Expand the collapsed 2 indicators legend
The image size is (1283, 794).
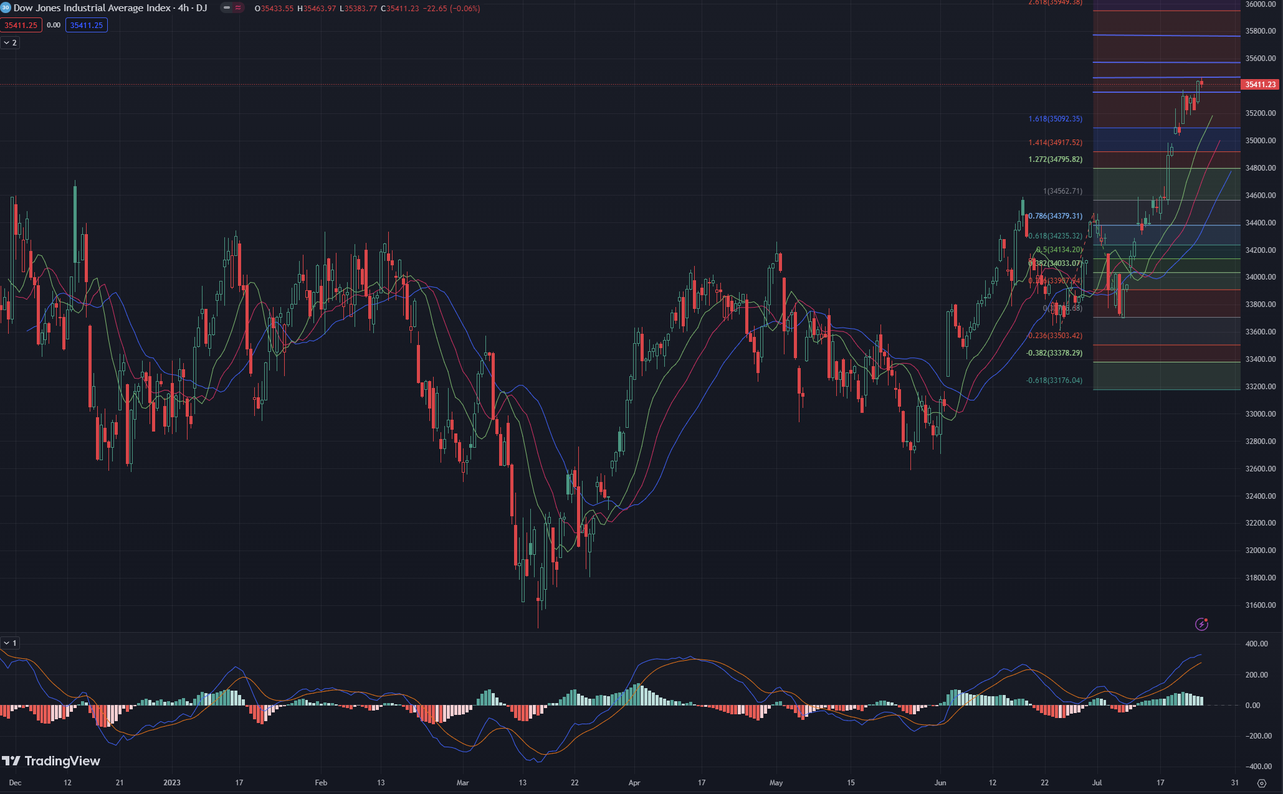coord(10,43)
